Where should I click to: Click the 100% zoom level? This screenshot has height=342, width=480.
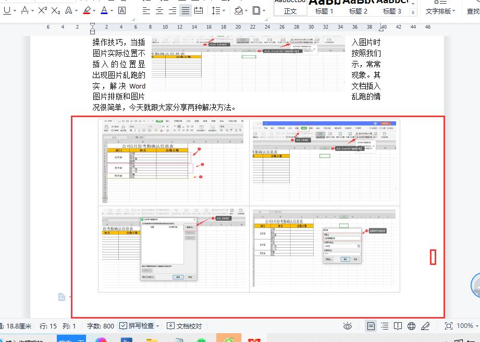[x=465, y=326]
